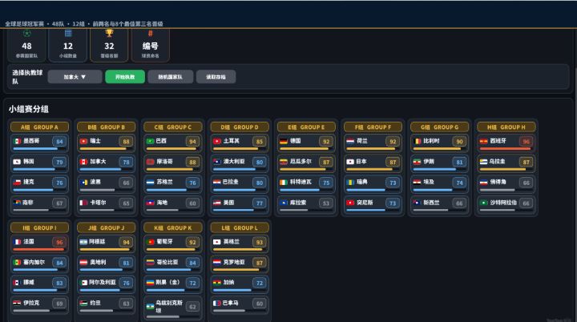577x322 pixels.
Task: Click the 德国 flag in Group E
Action: 284,141
